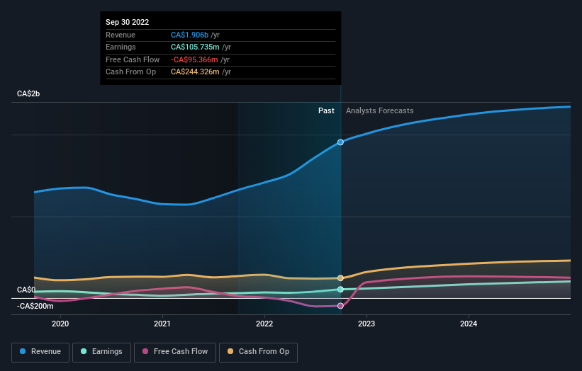The image size is (582, 371).
Task: Click the -CA$95.366m free cash flow value
Action: (194, 59)
